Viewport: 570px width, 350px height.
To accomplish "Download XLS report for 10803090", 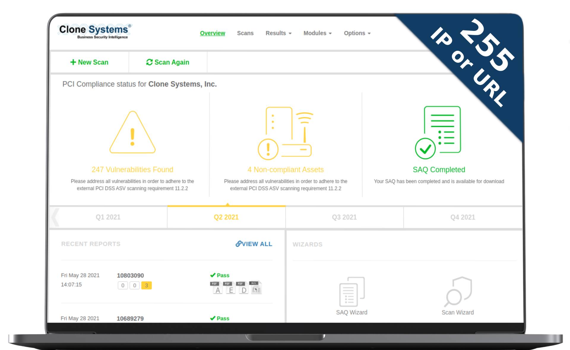I will coord(255,287).
